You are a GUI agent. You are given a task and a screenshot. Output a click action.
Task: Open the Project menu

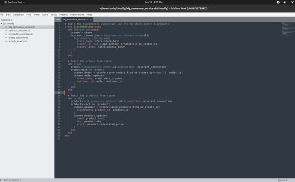(63, 15)
